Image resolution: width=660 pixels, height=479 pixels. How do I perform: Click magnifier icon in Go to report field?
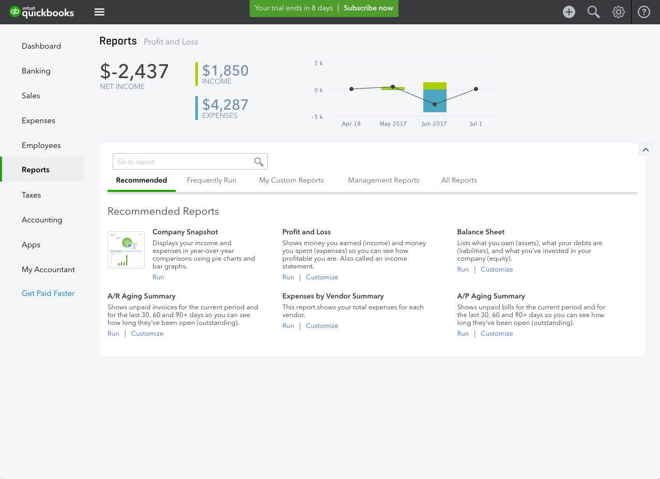point(259,162)
